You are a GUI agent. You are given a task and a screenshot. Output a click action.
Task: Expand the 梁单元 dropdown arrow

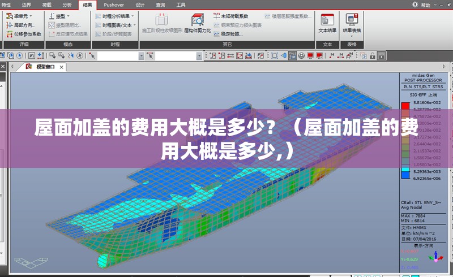[31, 16]
